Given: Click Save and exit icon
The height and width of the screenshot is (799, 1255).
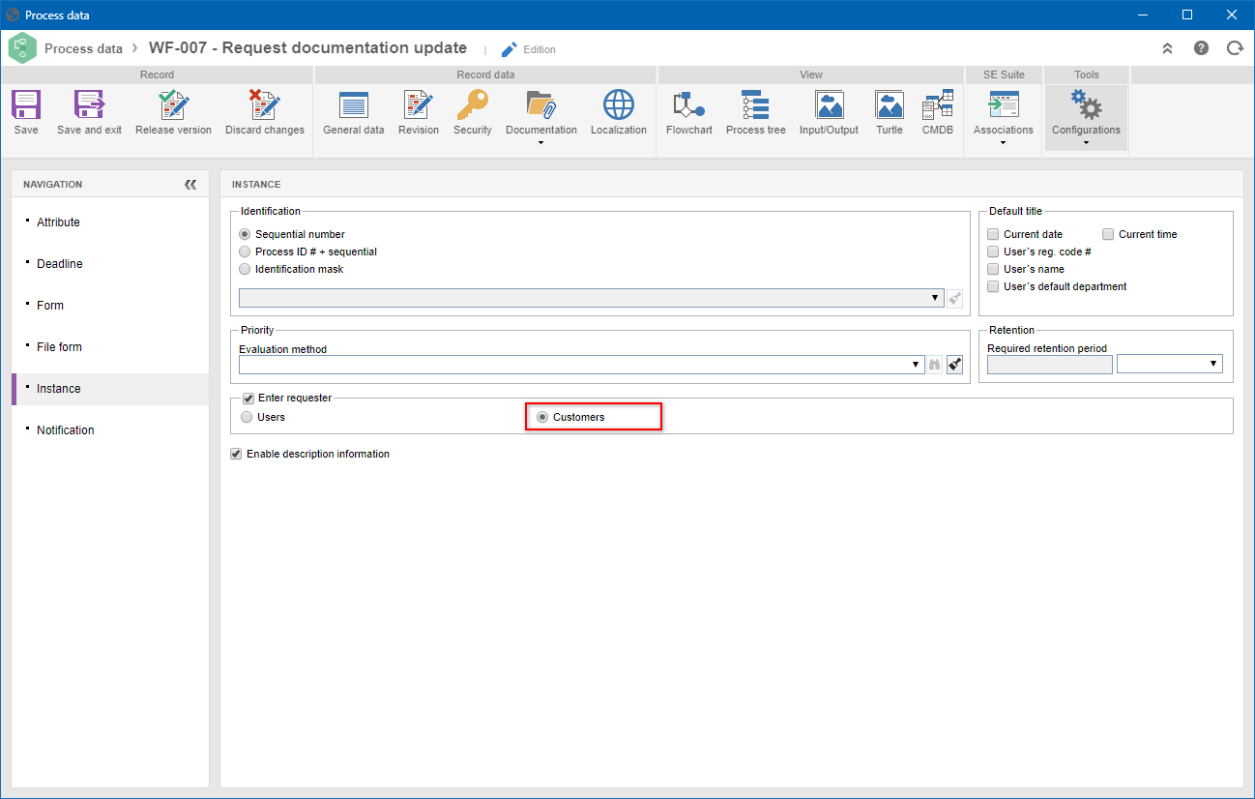Looking at the screenshot, I should tap(89, 104).
